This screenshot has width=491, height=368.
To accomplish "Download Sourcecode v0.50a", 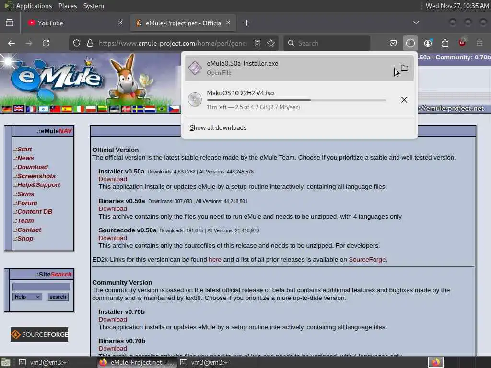I will tap(112, 238).
